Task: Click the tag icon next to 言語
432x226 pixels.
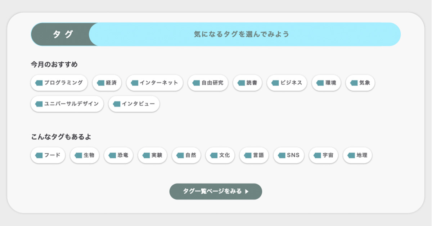Action: click(x=248, y=155)
